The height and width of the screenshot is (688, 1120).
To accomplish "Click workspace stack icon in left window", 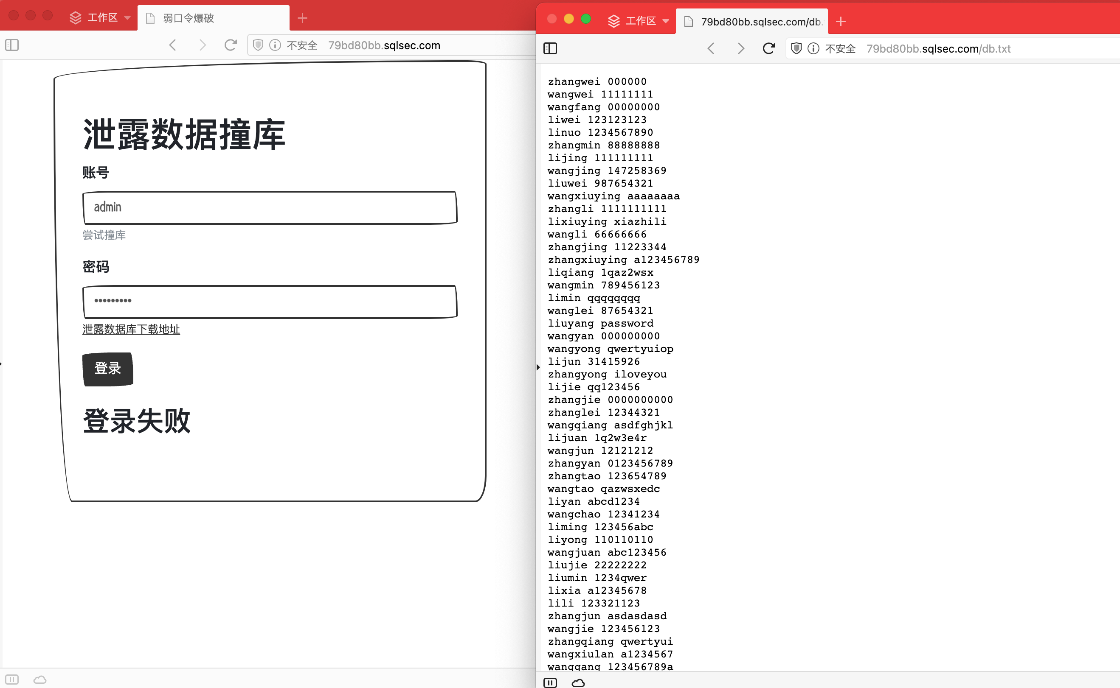I will click(x=76, y=18).
